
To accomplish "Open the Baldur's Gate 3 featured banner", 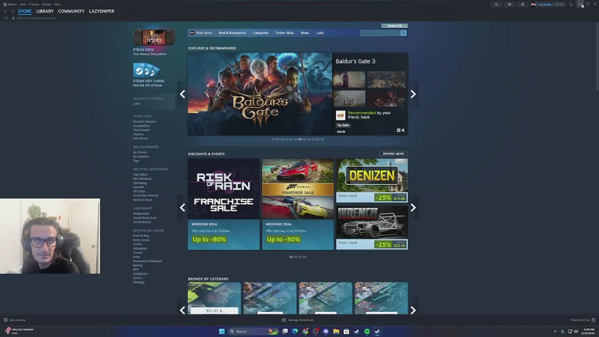I will click(x=260, y=94).
